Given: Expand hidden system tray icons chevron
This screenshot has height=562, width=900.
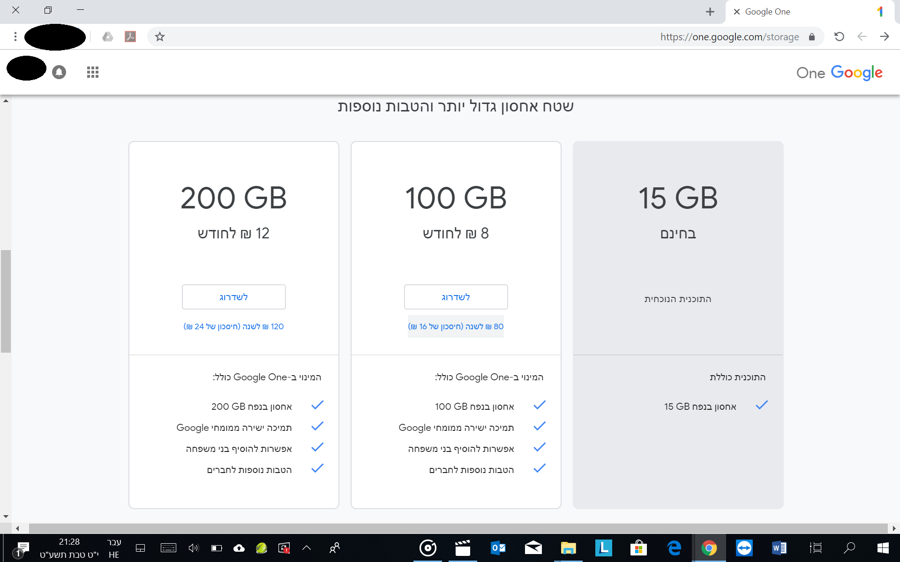Looking at the screenshot, I should (x=307, y=547).
